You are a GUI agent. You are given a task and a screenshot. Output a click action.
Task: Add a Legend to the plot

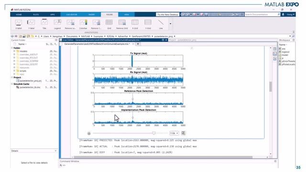(57, 24)
